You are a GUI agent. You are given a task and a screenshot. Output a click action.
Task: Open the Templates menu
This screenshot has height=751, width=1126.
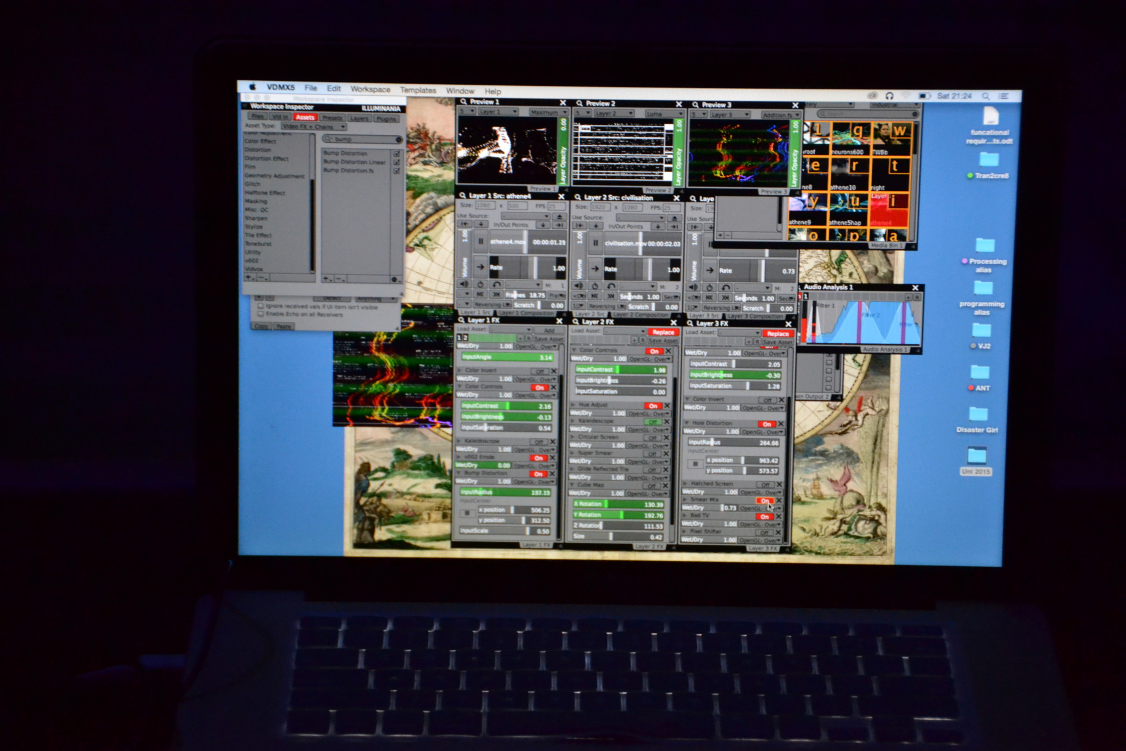pos(418,90)
